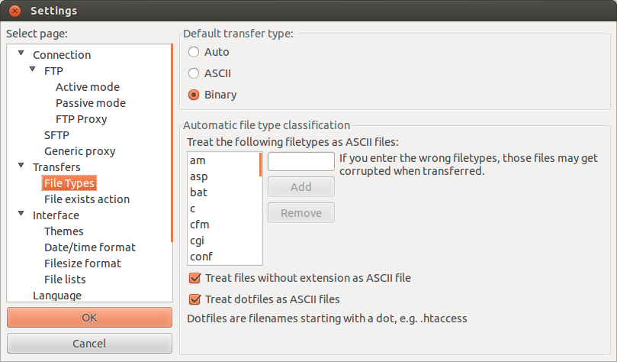Click the OK button
Screen dimensions: 617x362
[x=89, y=318]
